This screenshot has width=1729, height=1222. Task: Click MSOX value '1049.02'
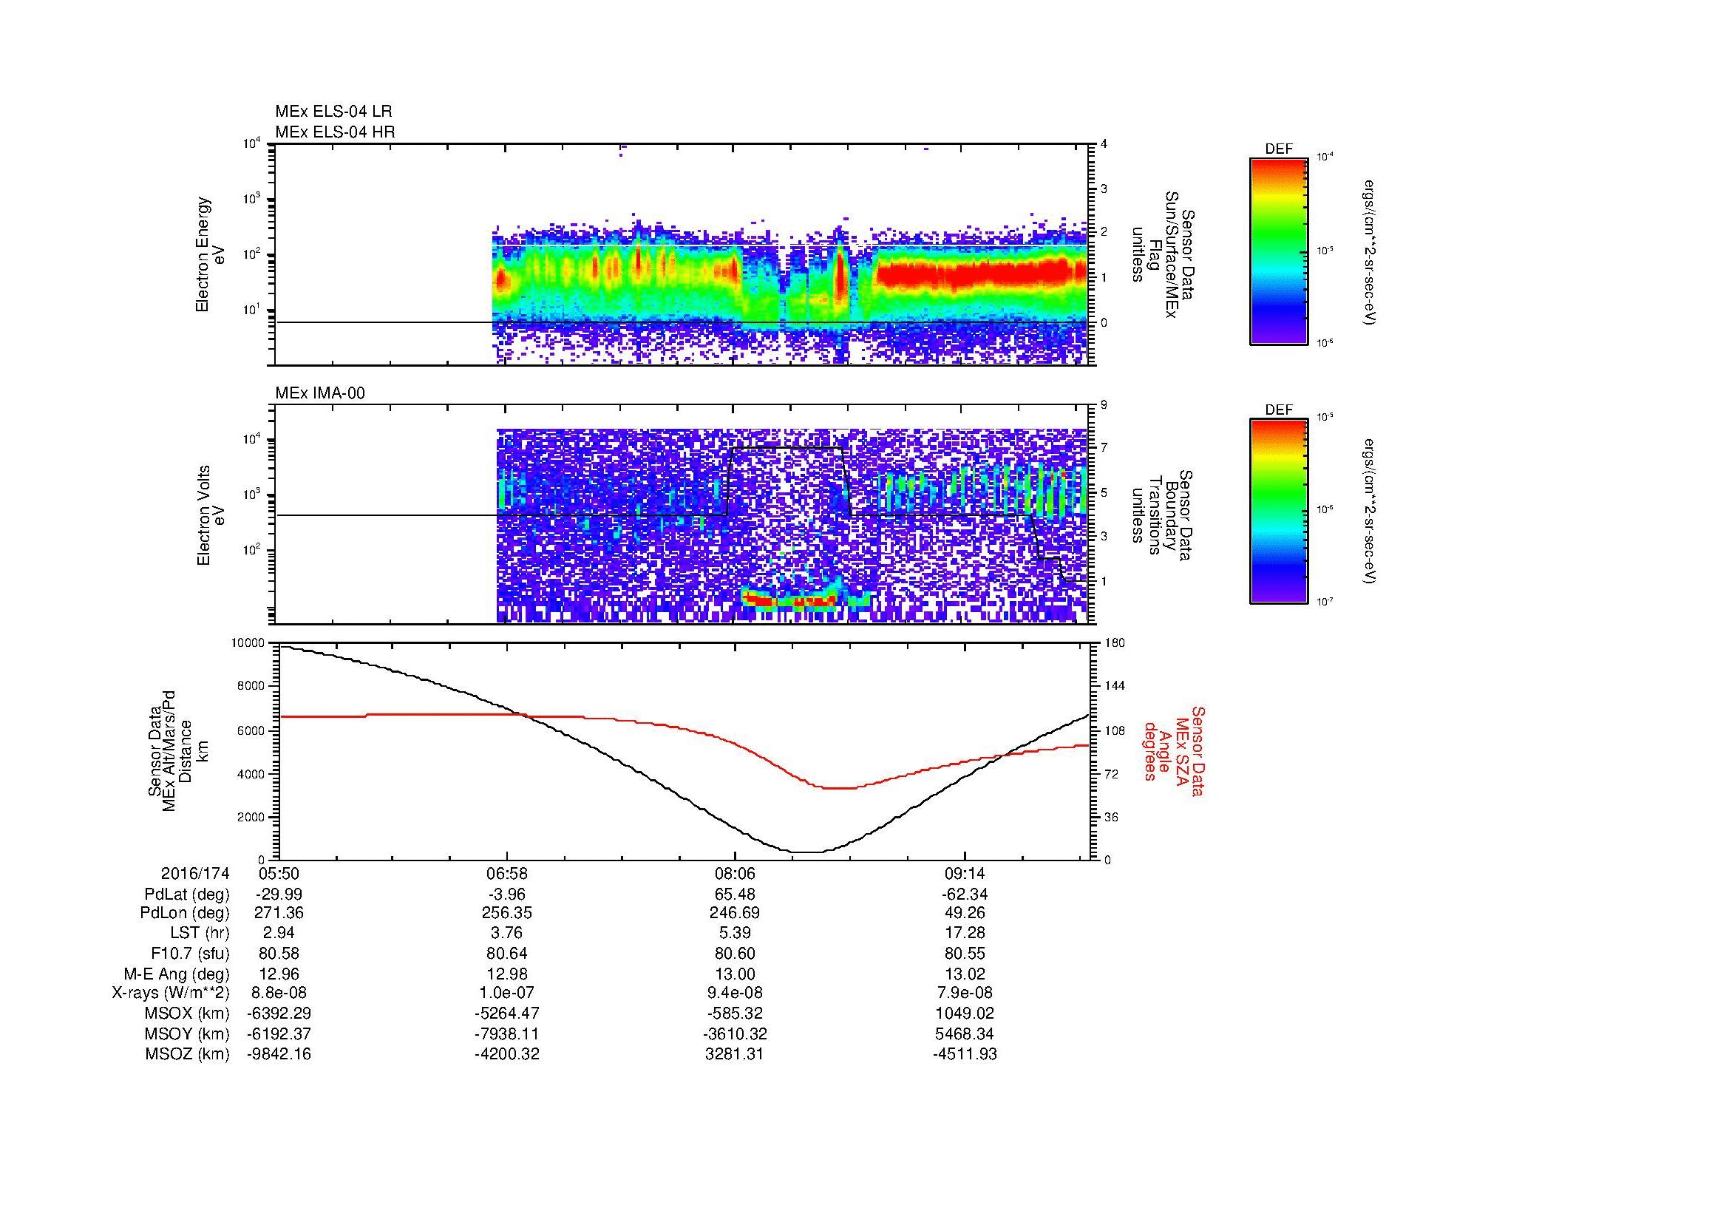[x=965, y=1014]
